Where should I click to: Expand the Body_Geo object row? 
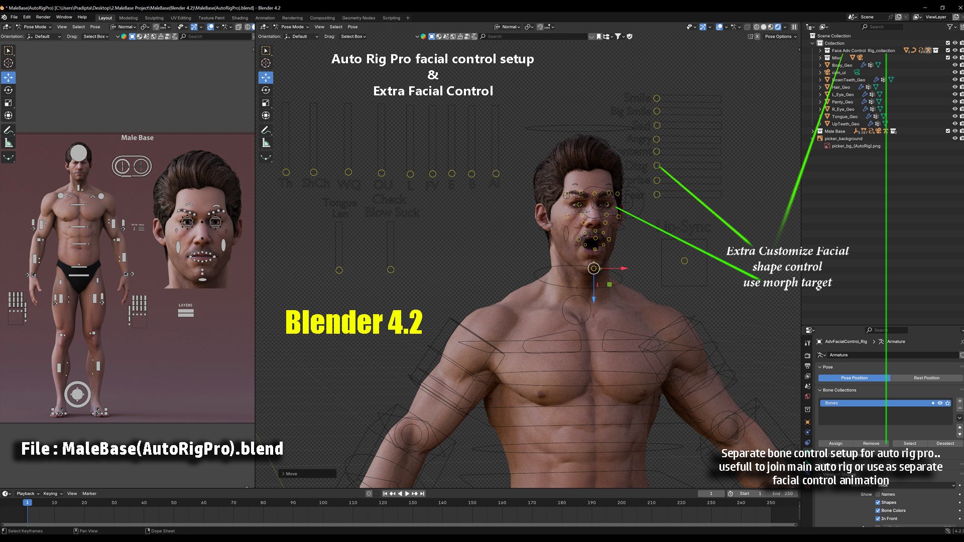point(820,65)
